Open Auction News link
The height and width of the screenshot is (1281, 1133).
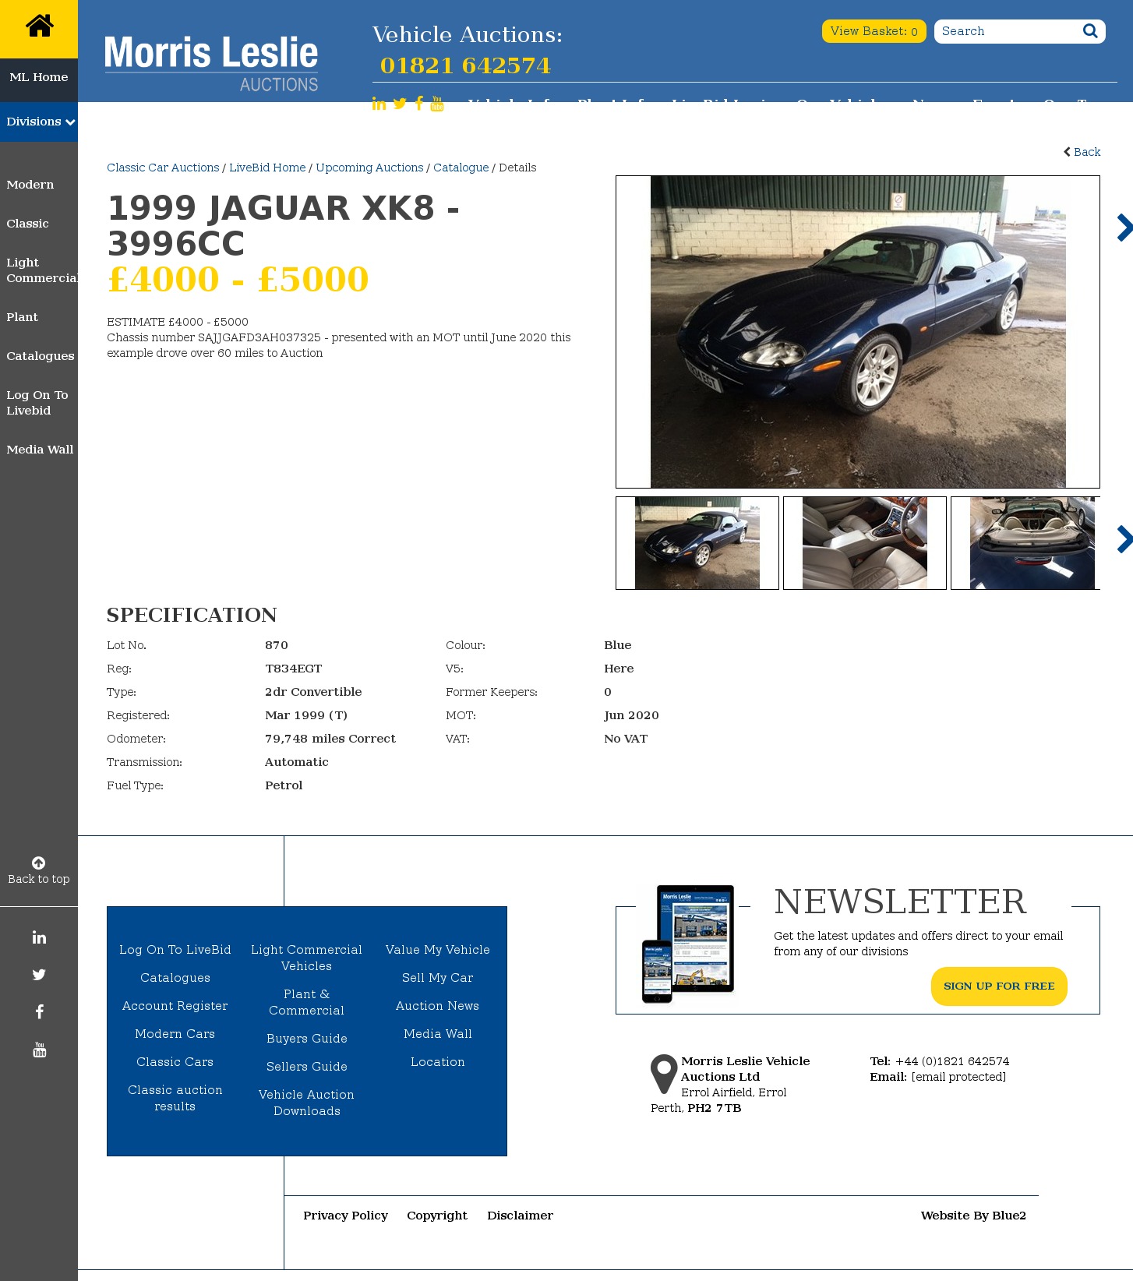(438, 1006)
